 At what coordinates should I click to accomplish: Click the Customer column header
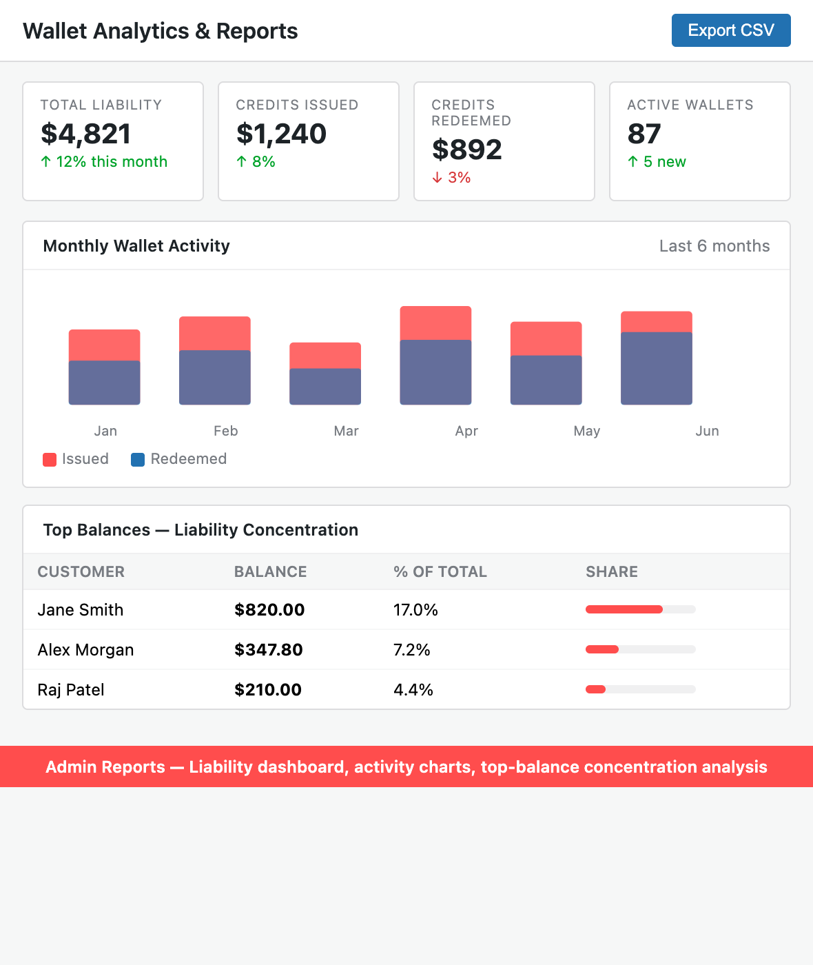tap(81, 571)
